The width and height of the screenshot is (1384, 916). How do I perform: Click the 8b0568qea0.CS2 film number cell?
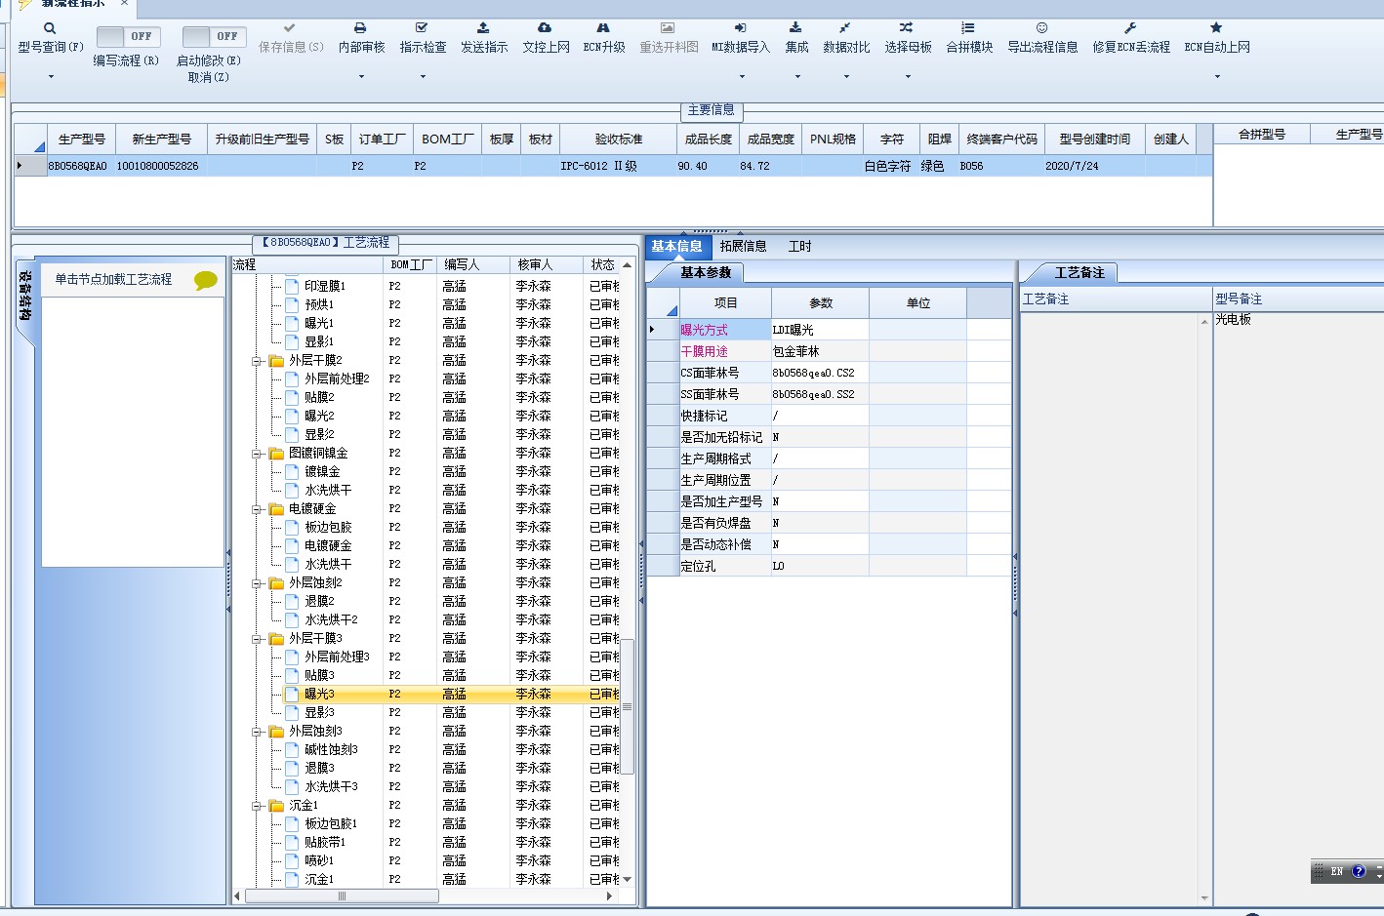(820, 373)
